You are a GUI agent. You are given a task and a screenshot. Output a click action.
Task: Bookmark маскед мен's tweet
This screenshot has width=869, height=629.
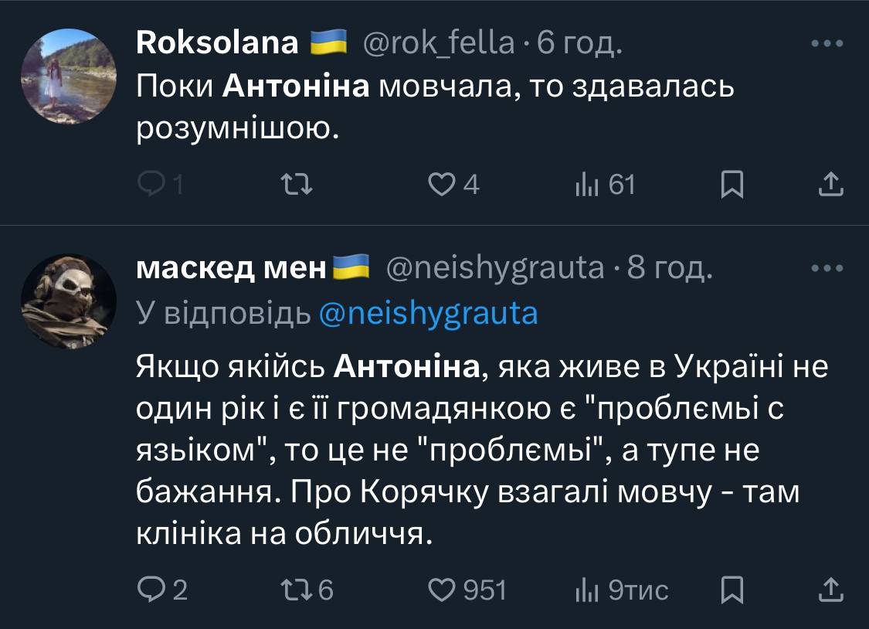[731, 590]
